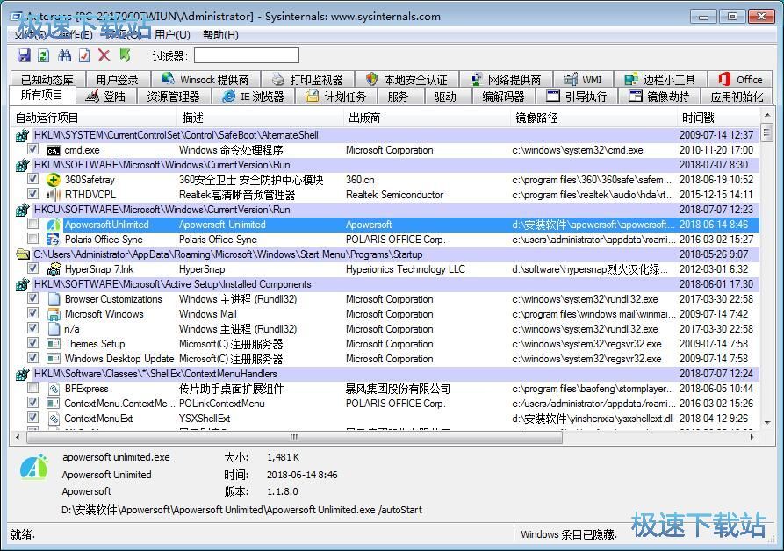Click the 'Windows 条目已隐藏.' status text
Screen dimensions: 784x551
(569, 534)
